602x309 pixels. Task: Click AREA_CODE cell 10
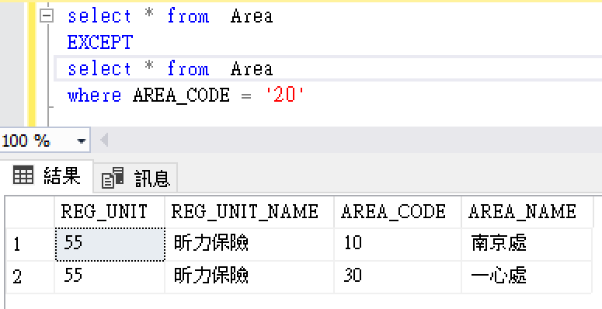click(x=398, y=245)
